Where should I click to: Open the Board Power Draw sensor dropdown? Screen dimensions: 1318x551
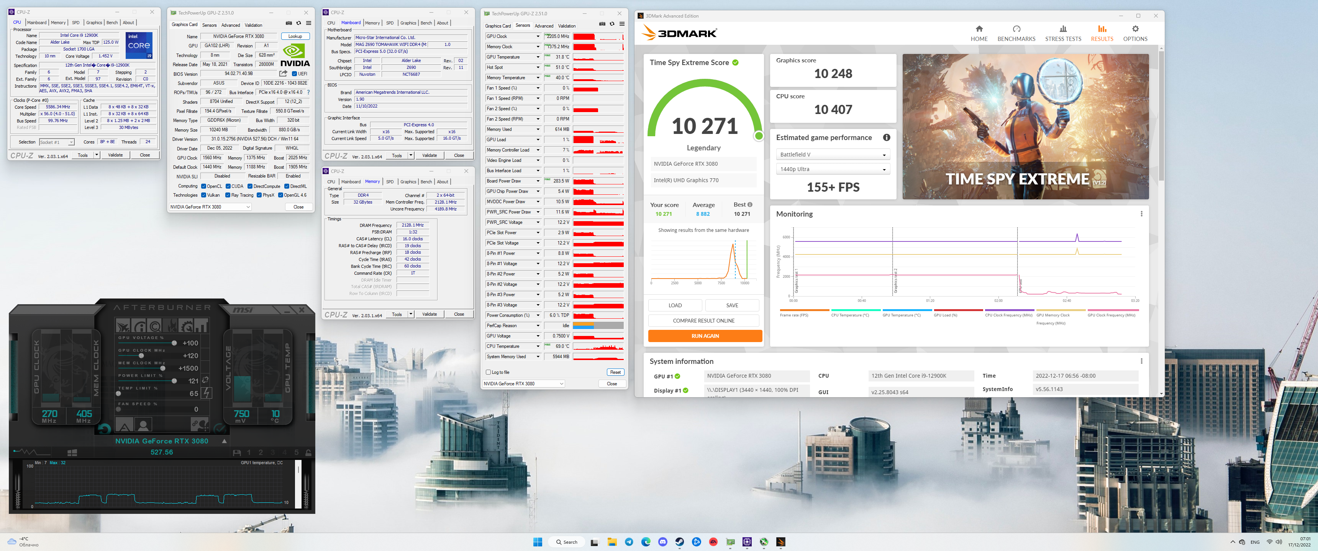[x=538, y=181]
